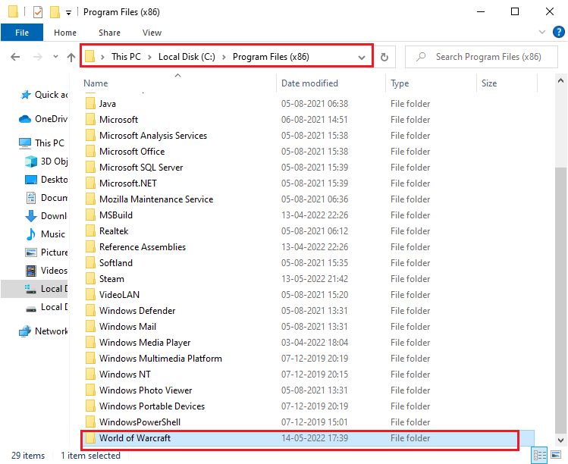
Task: Click Program Files (x86) breadcrumb in the address bar
Action: (x=271, y=57)
